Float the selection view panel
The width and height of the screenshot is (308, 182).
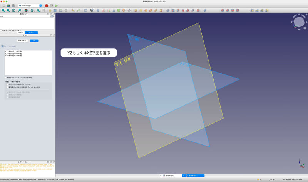[48, 14]
